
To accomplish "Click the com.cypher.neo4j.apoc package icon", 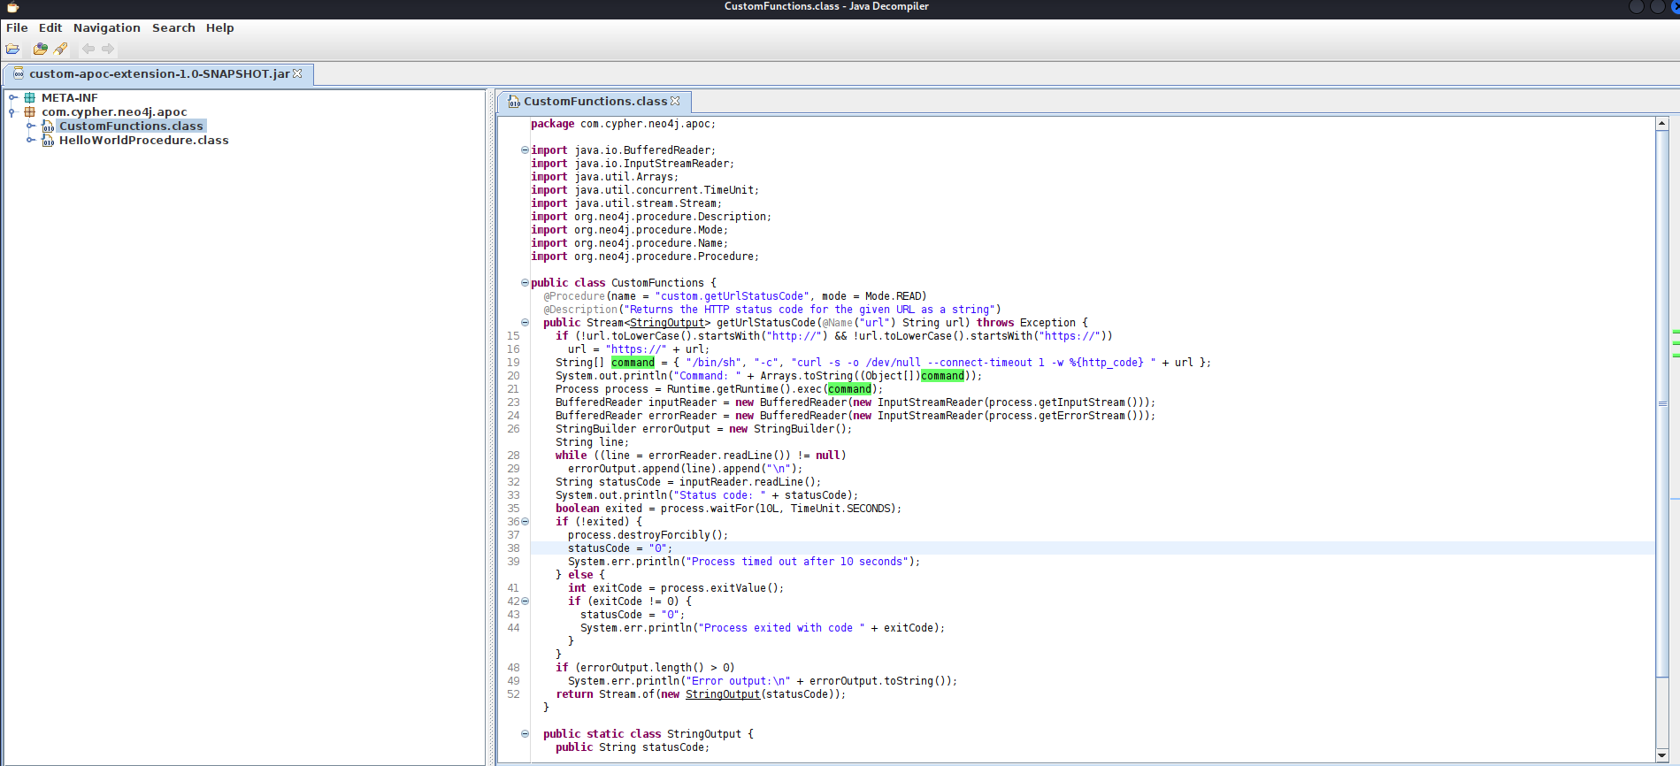I will [x=29, y=112].
